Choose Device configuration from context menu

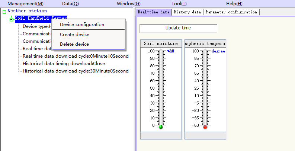[x=82, y=25]
